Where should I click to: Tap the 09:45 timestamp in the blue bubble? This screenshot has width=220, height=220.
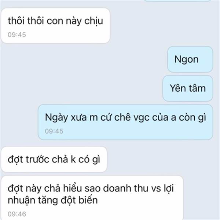[54, 131]
